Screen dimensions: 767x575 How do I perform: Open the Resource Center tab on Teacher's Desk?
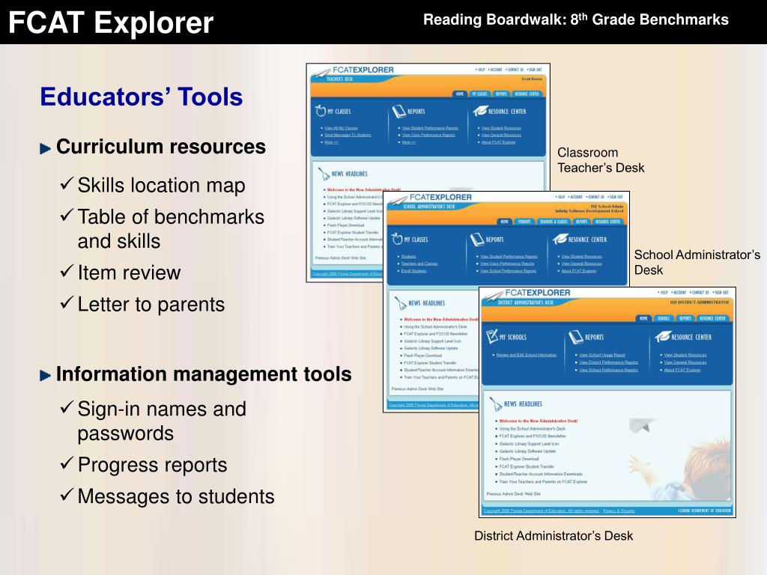click(x=527, y=94)
